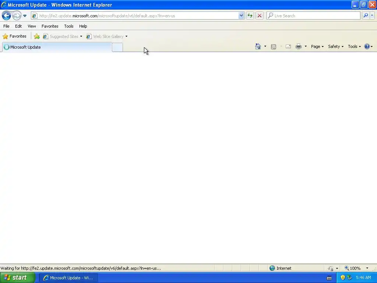Click the Print icon
Screen dimensions: 377x283
point(298,46)
